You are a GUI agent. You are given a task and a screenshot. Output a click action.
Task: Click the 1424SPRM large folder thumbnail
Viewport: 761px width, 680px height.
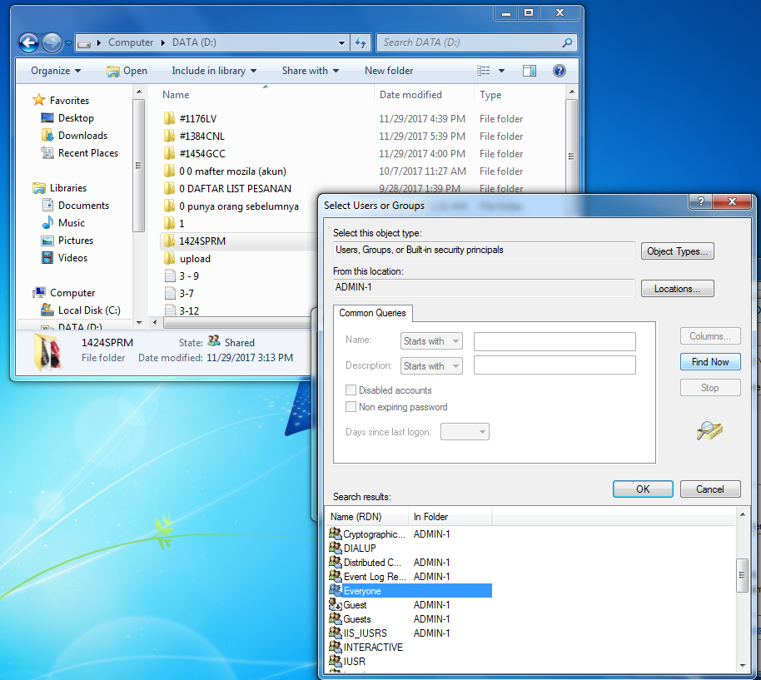(x=47, y=351)
